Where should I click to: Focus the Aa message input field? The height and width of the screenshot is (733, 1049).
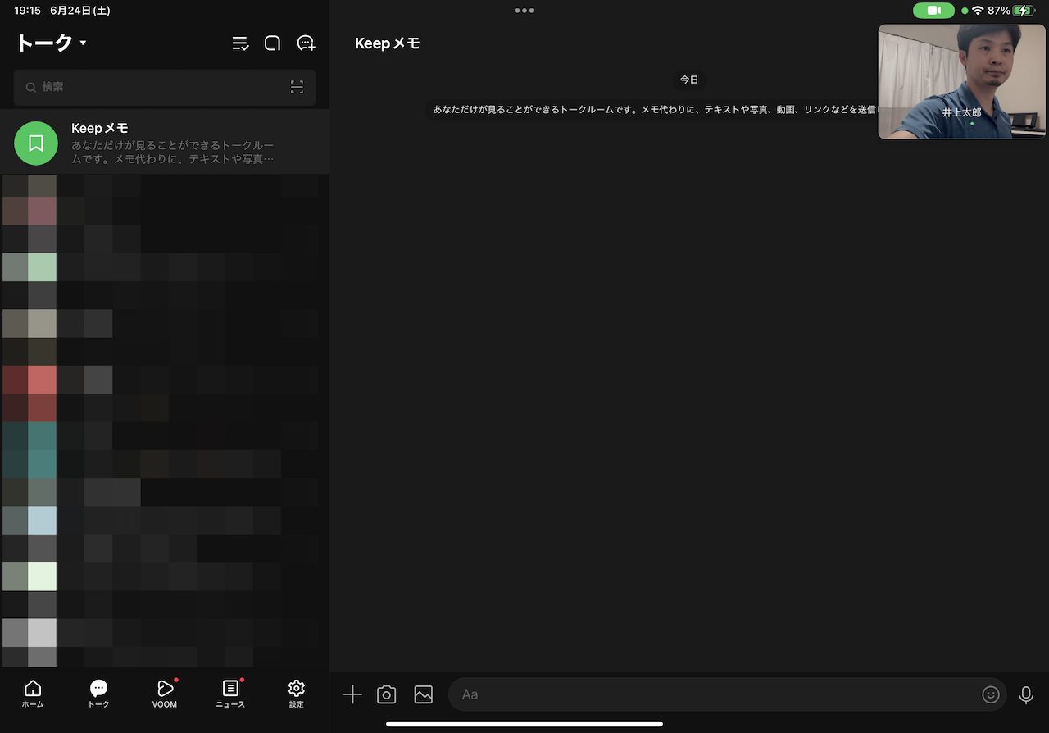[729, 694]
